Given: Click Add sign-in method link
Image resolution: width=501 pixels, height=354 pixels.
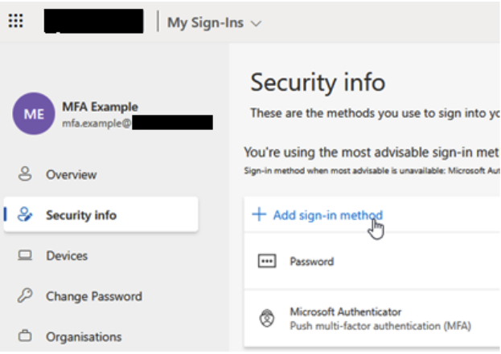Looking at the screenshot, I should click(327, 214).
